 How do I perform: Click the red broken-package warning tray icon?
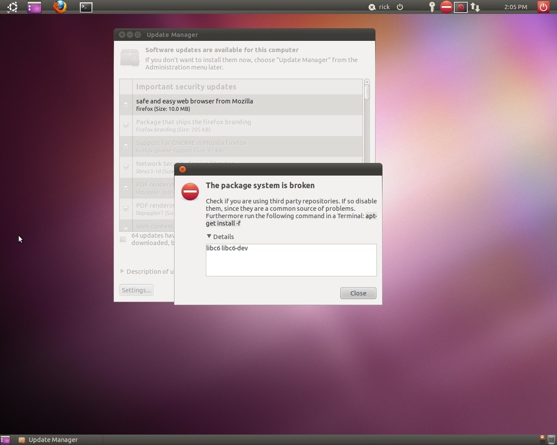(x=446, y=7)
